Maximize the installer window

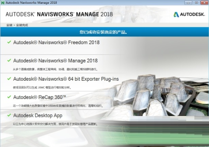coord(196,2)
